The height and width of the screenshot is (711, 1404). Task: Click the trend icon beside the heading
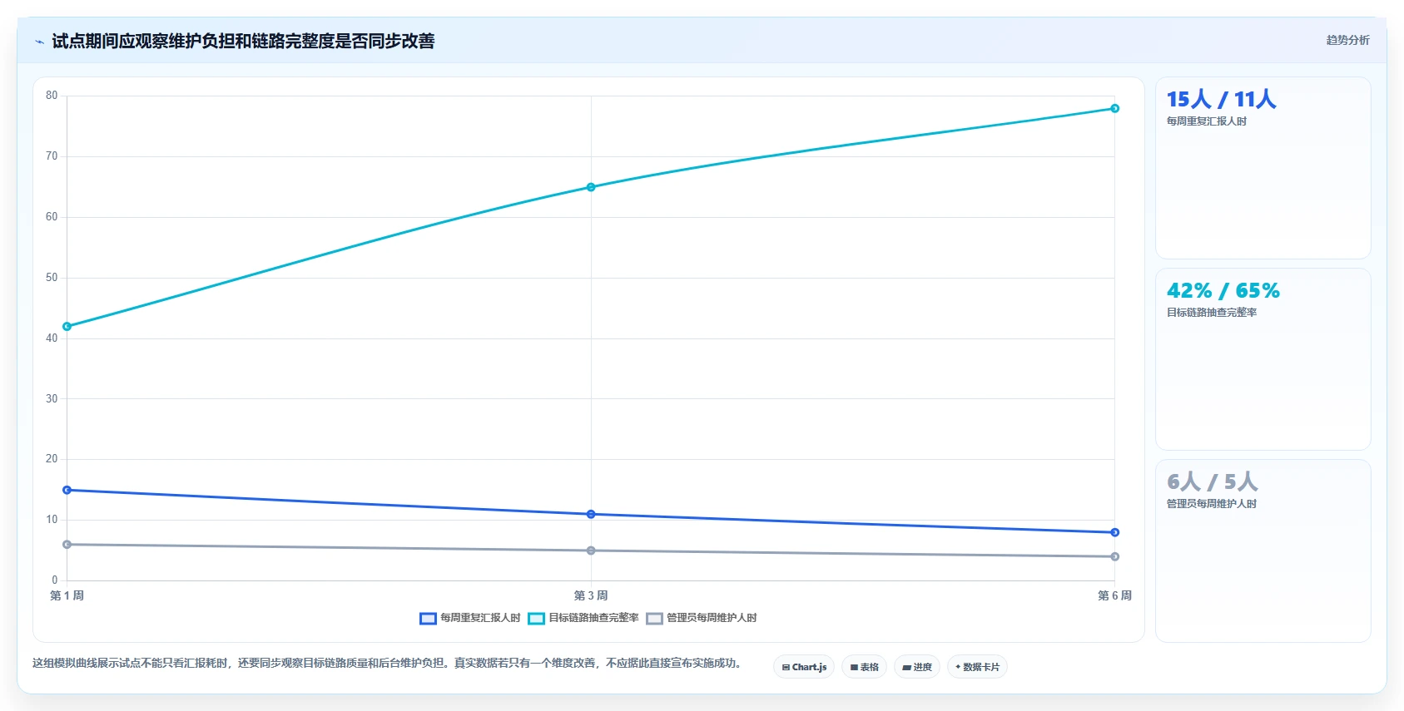coord(39,42)
